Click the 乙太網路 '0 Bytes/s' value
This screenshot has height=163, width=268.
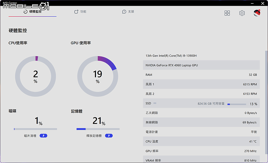pyautogui.click(x=251, y=113)
